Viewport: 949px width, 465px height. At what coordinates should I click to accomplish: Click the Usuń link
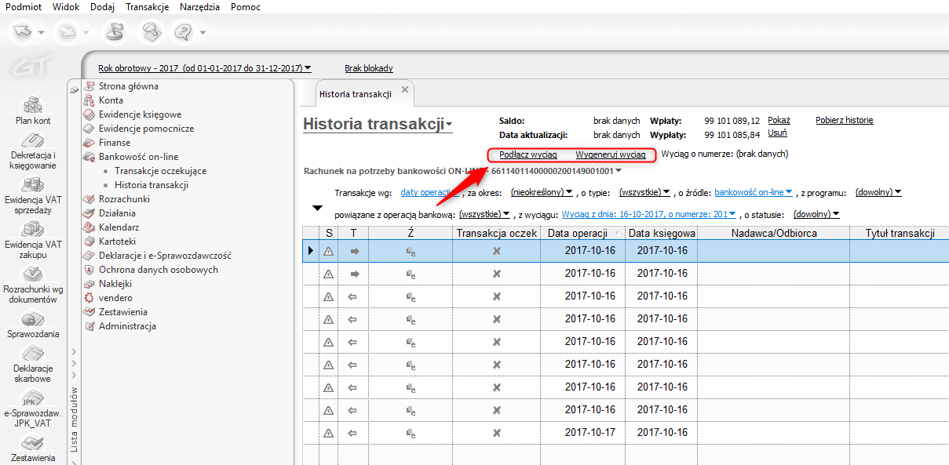(776, 133)
